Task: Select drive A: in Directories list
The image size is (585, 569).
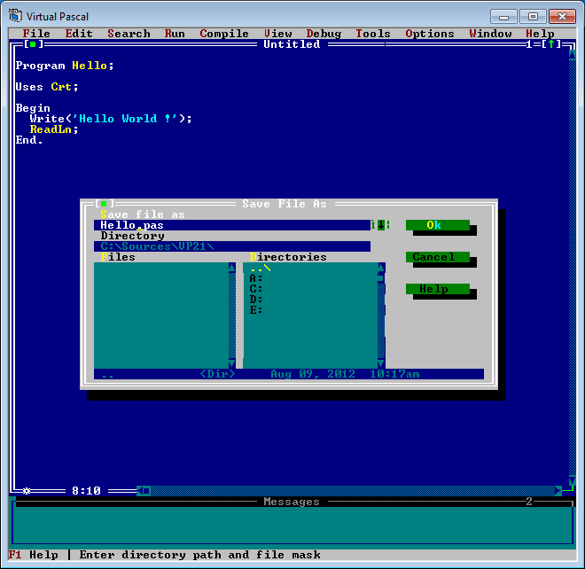Action: (x=256, y=278)
